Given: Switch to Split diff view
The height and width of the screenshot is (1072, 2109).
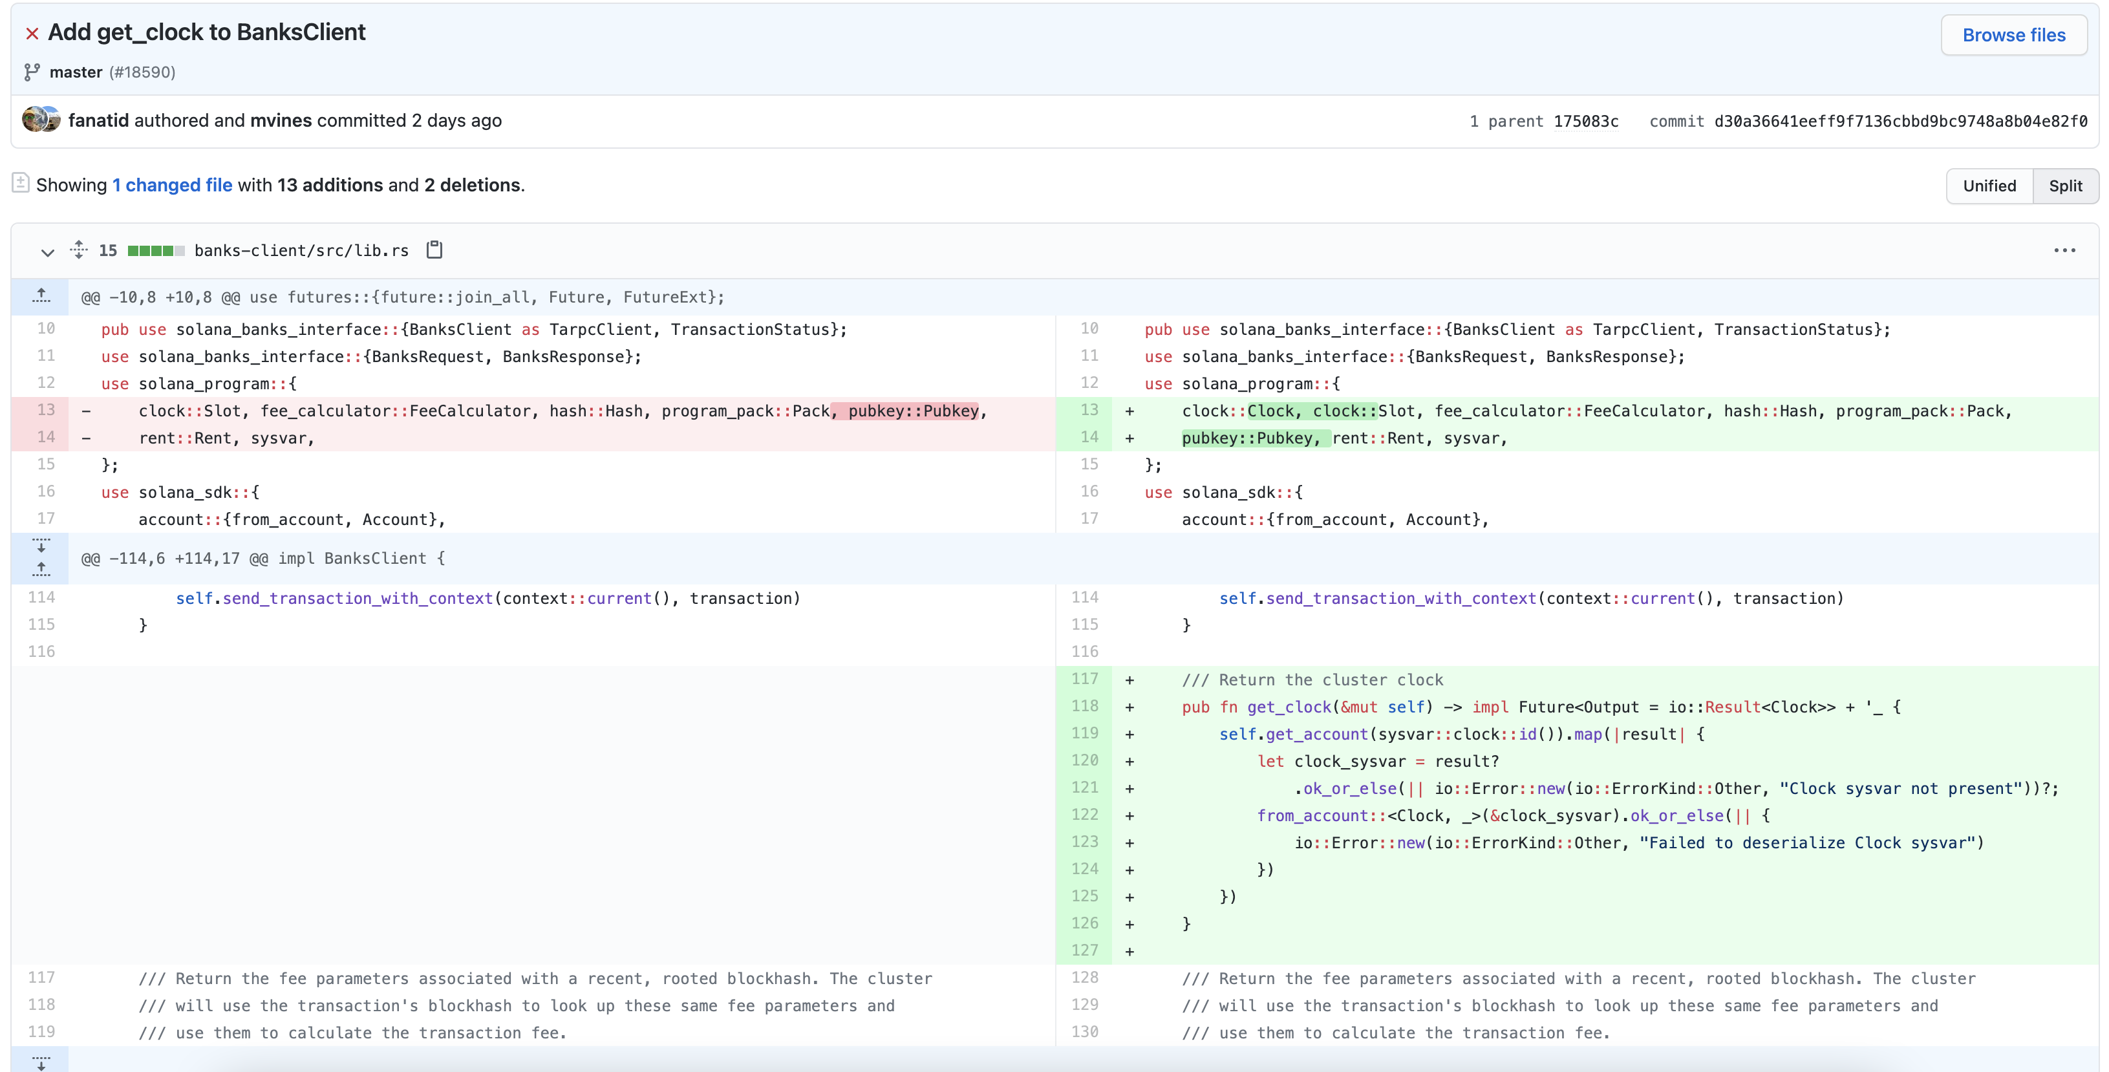Looking at the screenshot, I should [x=2065, y=186].
